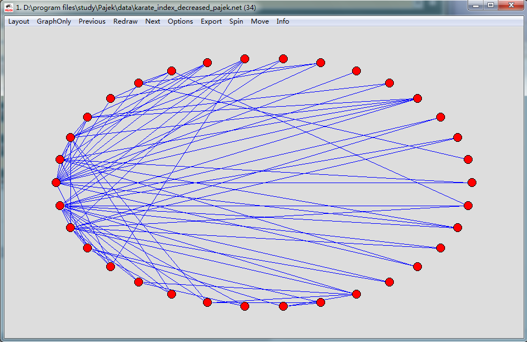This screenshot has width=527, height=342.
Task: Open the Export menu
Action: pyautogui.click(x=211, y=21)
